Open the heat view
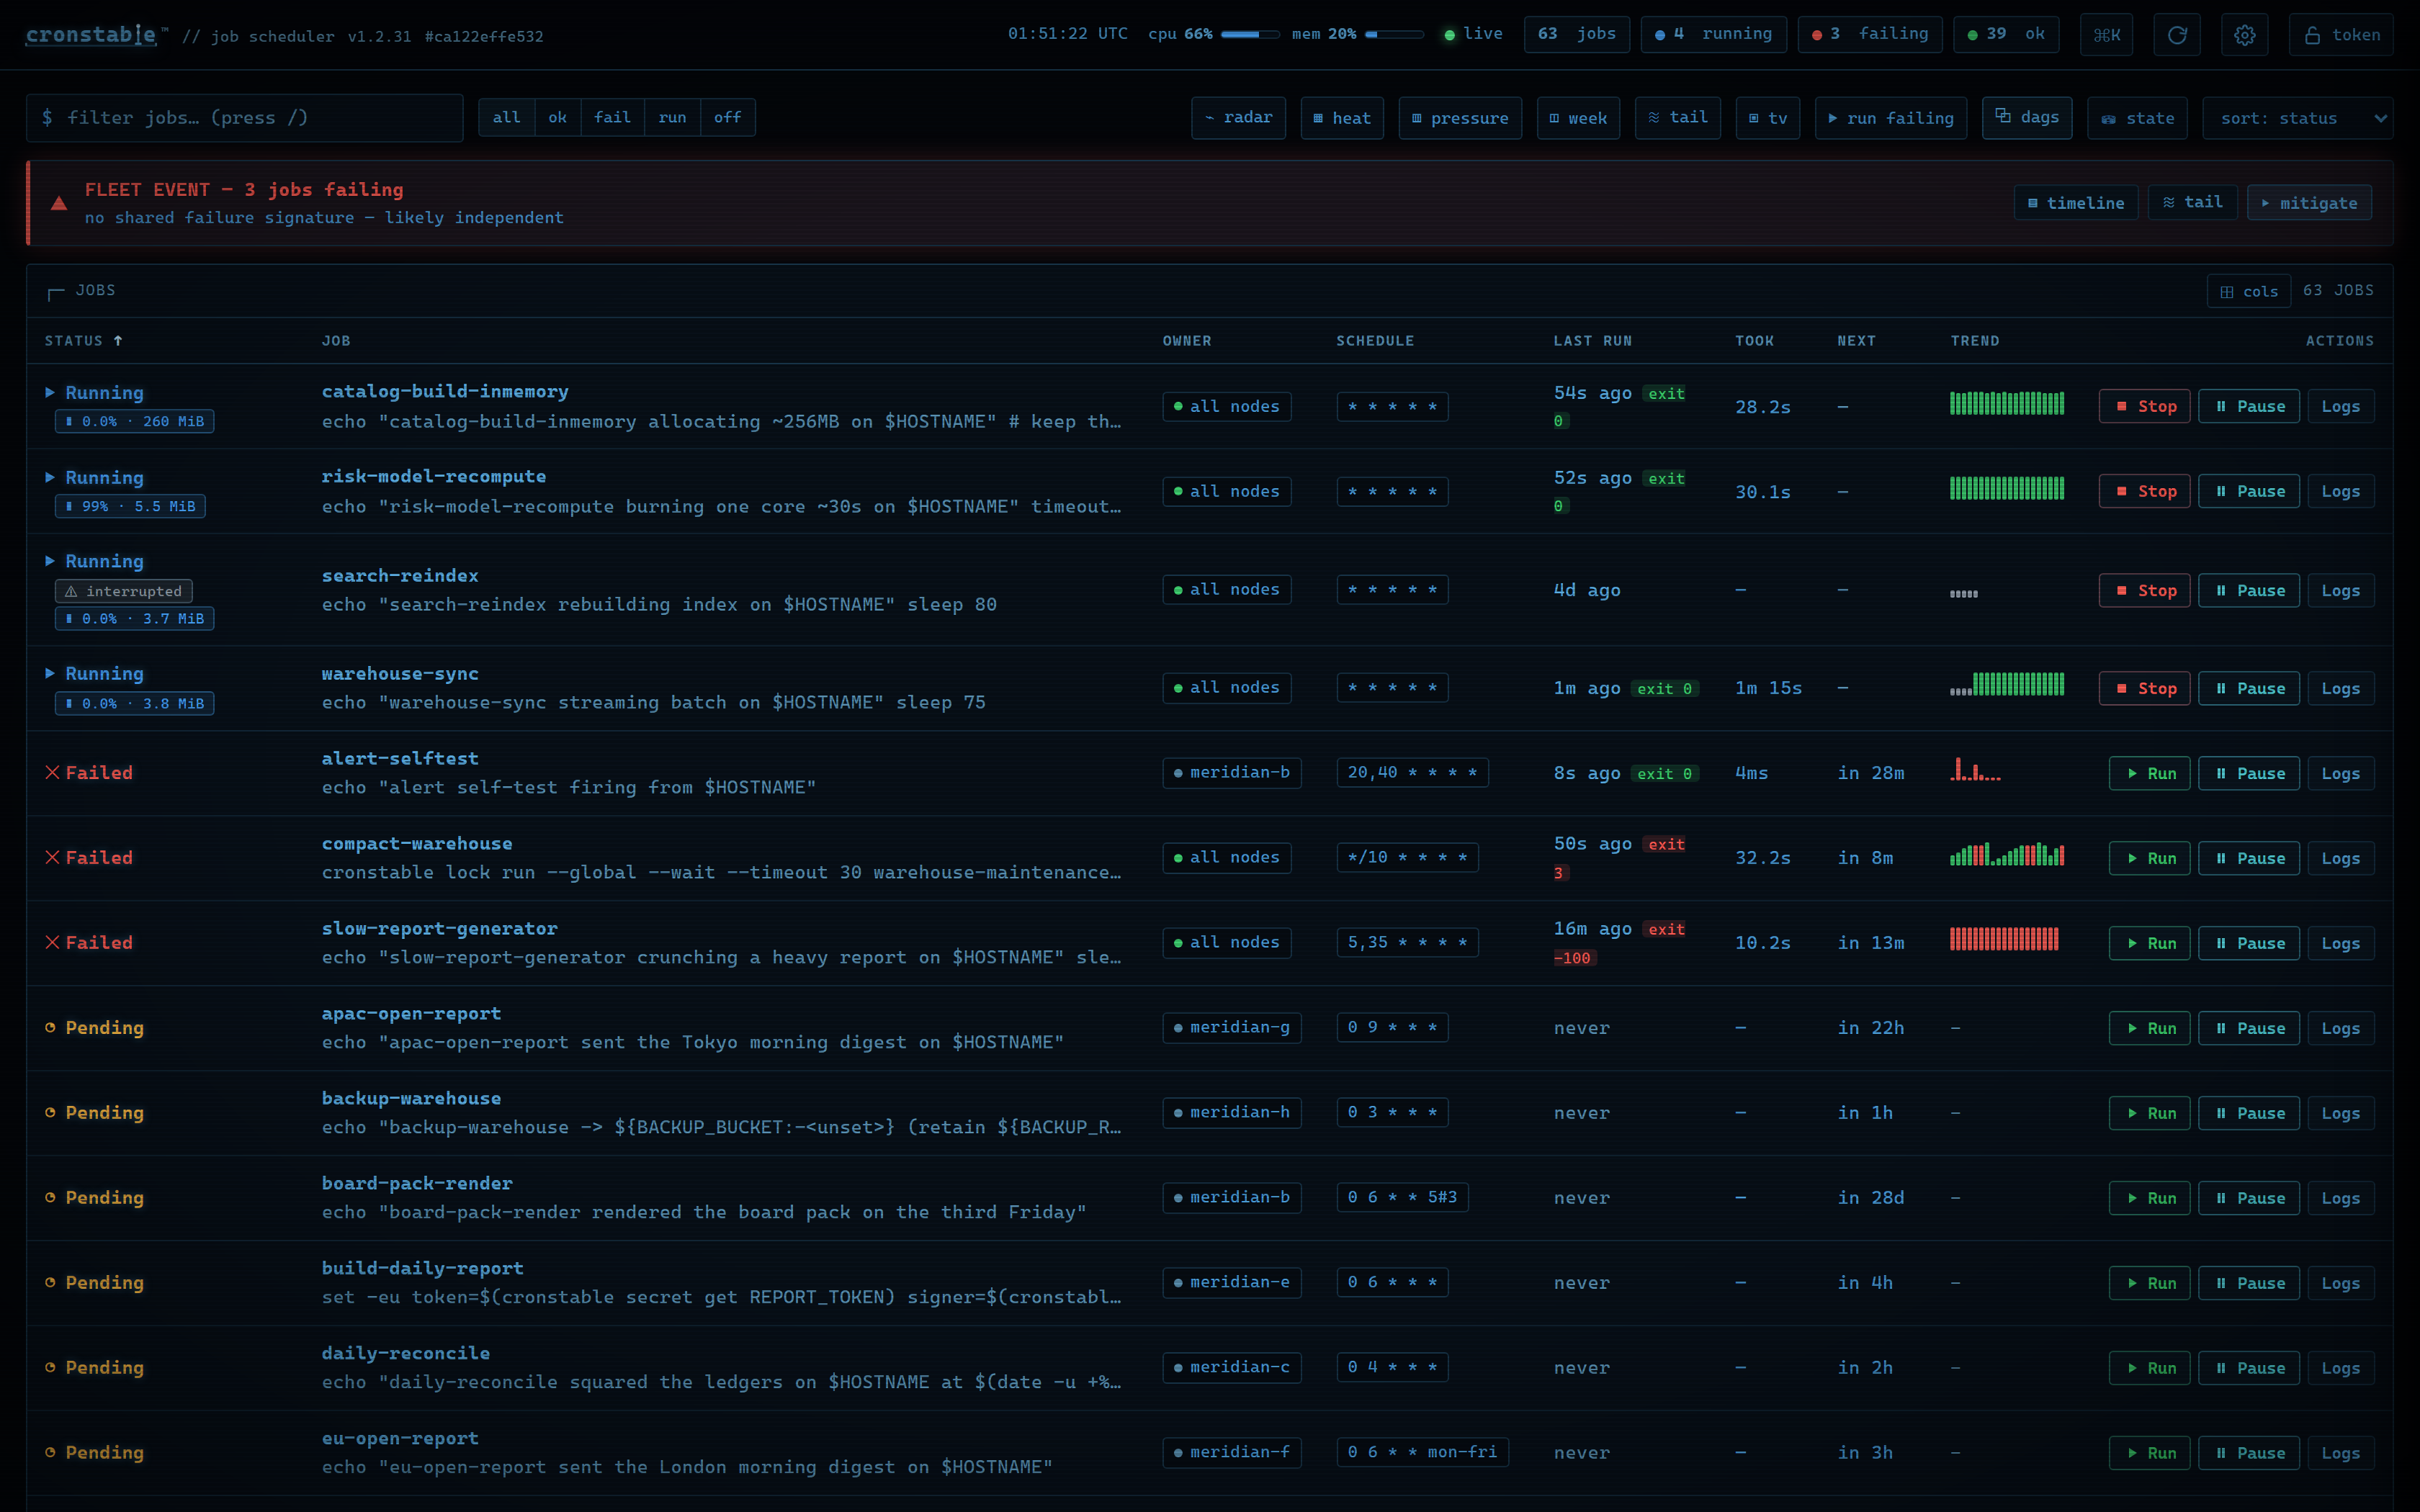 (x=1342, y=118)
